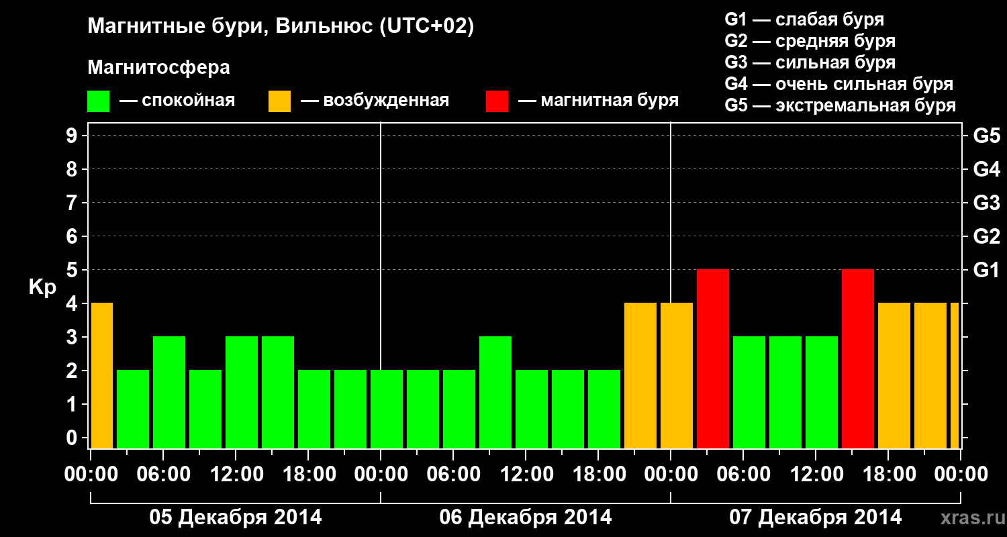
Task: Click the '07 Декабря 2014' date label
Action: (816, 518)
